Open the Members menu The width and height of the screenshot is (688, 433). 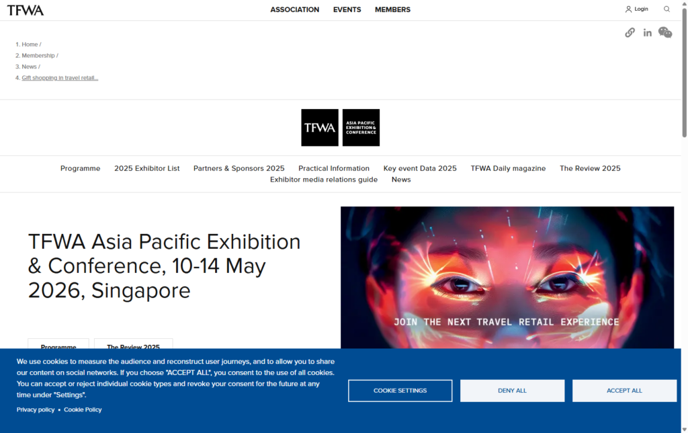[x=392, y=9]
